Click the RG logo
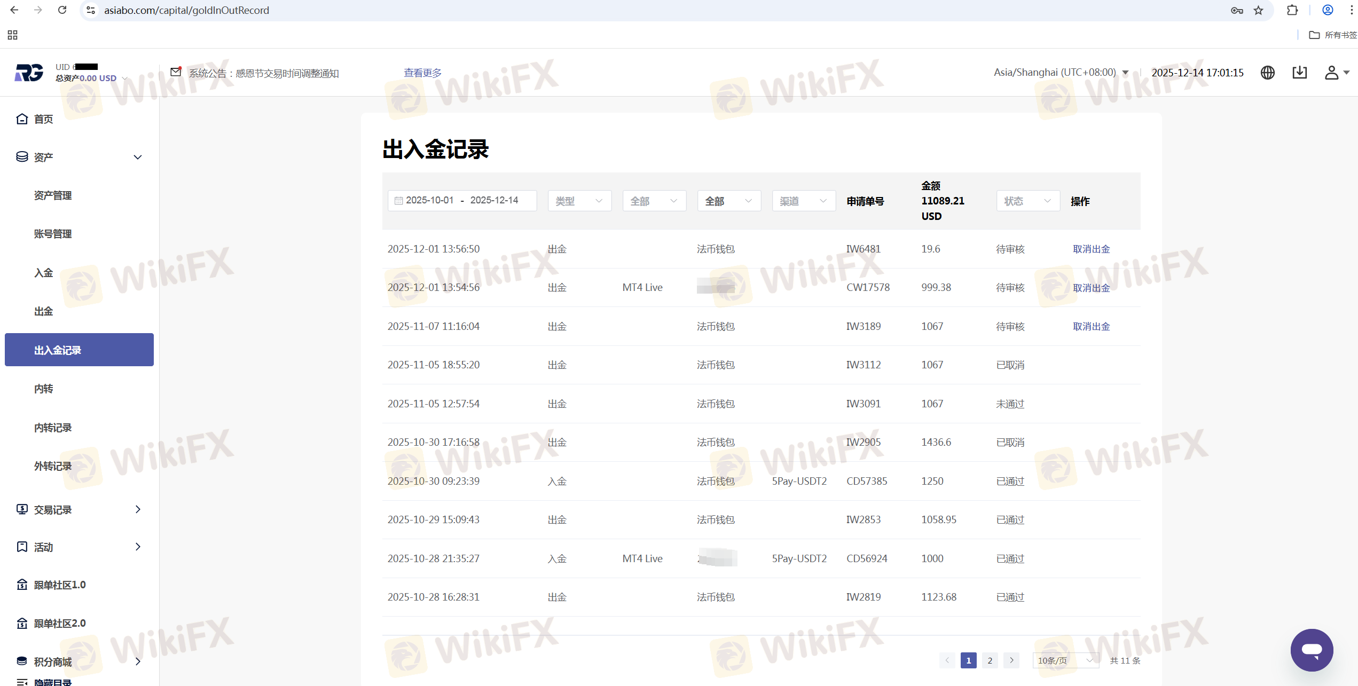1358x686 pixels. (29, 73)
